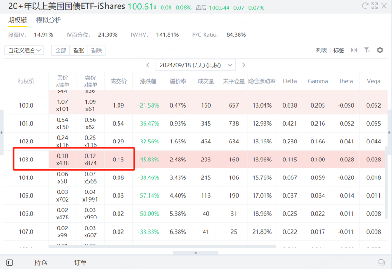Sort by the Delta column header
The height and width of the screenshot is (269, 392).
click(x=290, y=81)
